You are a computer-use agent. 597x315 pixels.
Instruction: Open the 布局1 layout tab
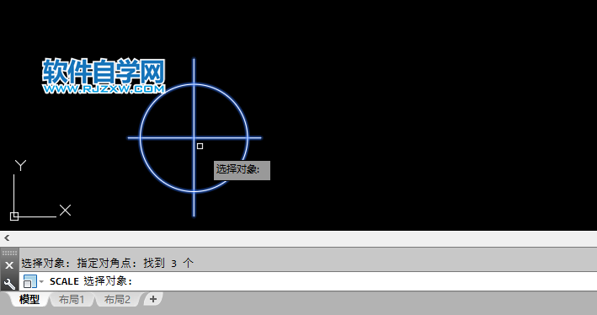click(72, 299)
